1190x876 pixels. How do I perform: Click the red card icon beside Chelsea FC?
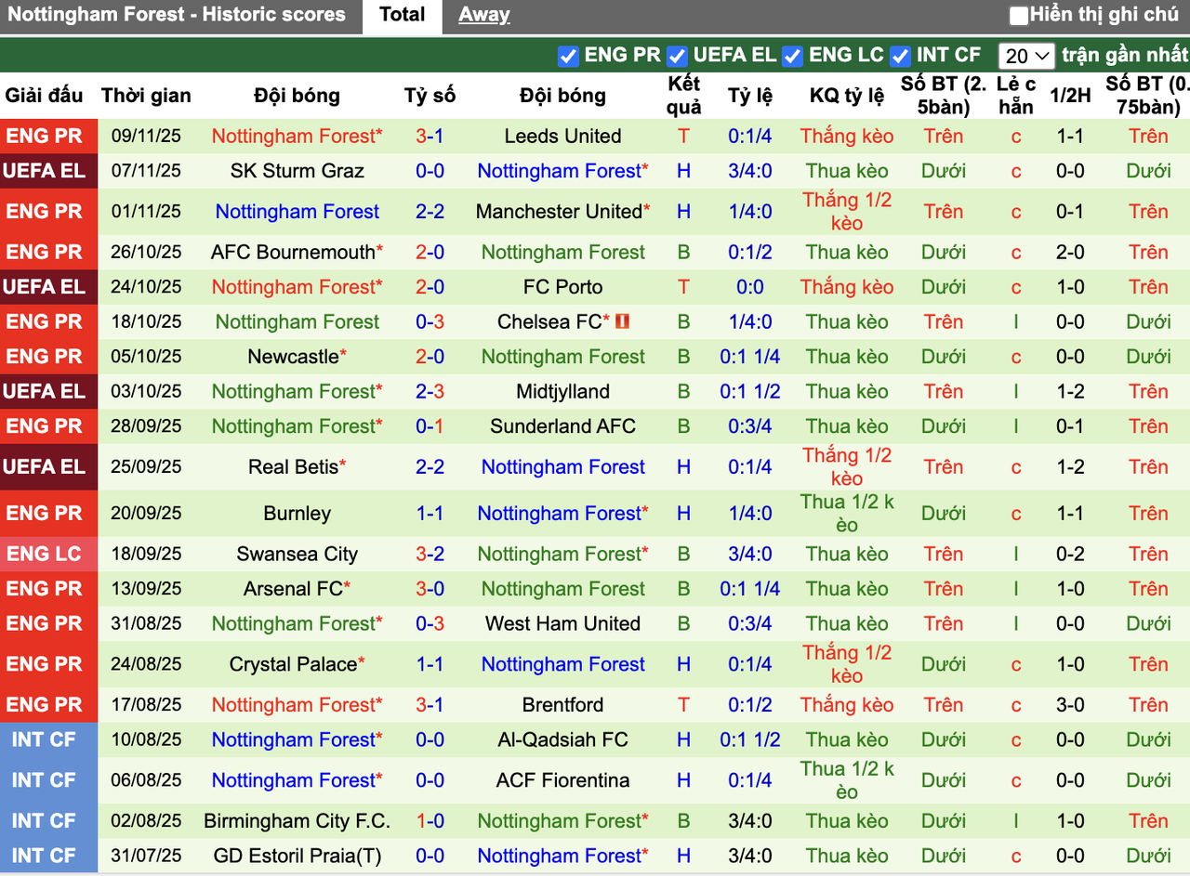(622, 321)
